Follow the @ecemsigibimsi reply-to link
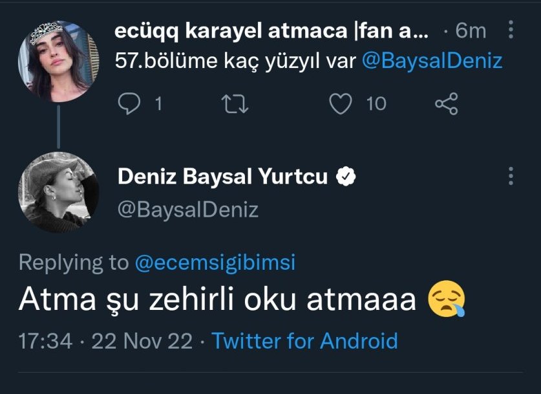Image resolution: width=541 pixels, height=394 pixels. [215, 262]
